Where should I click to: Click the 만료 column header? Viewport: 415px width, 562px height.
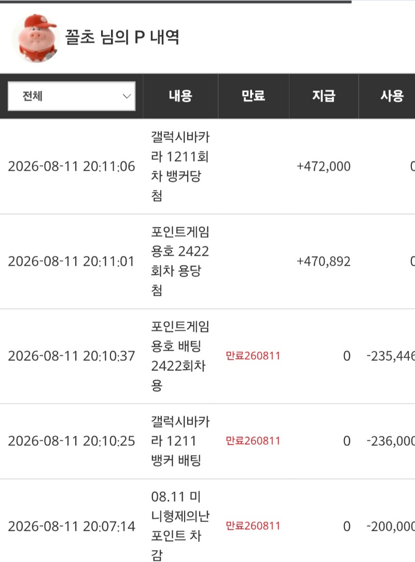(253, 96)
